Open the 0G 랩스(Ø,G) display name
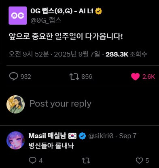This screenshot has width=159, height=168. (62, 11)
